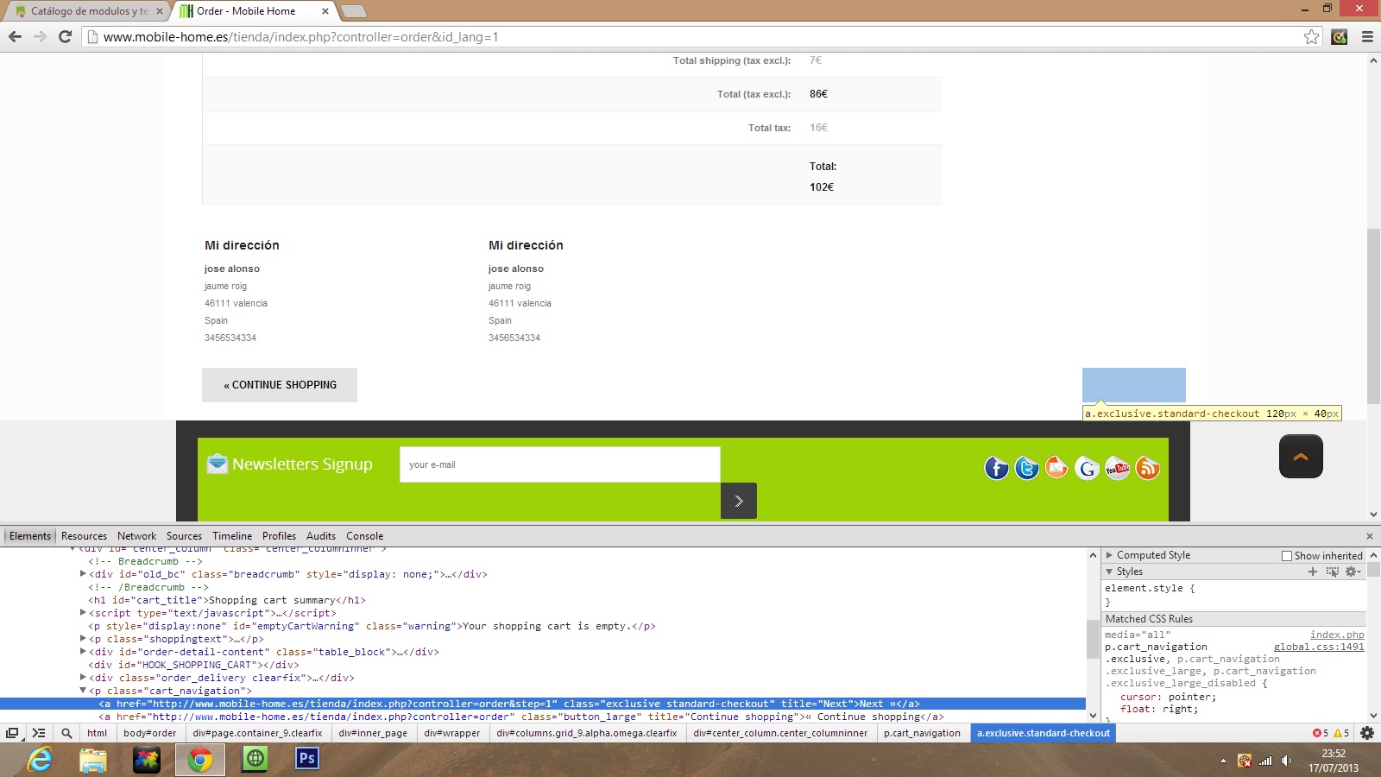The height and width of the screenshot is (777, 1381).
Task: Open the YouTube social icon
Action: tap(1117, 468)
